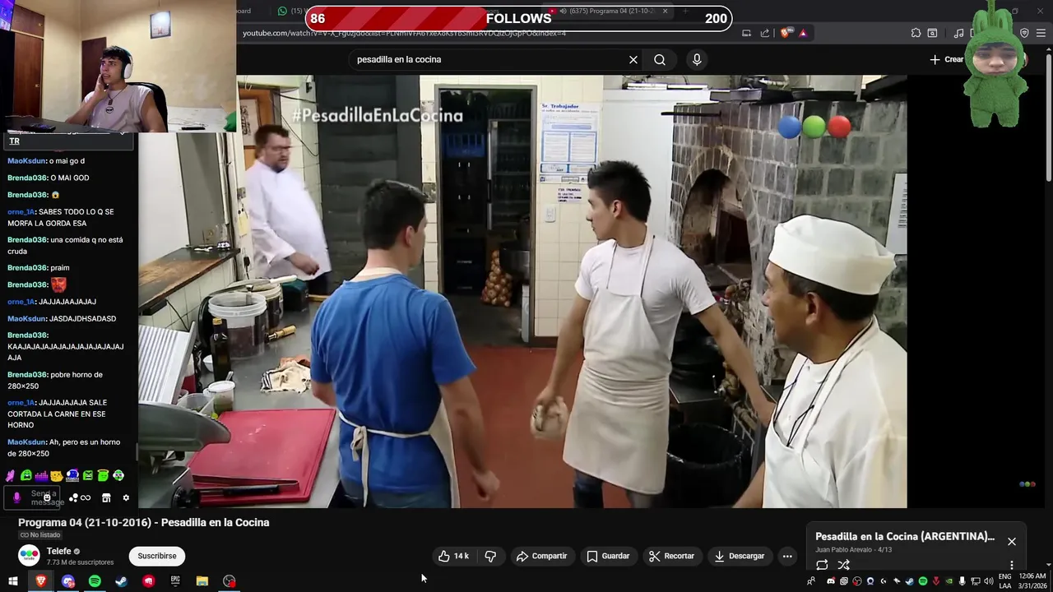Open the emote picker smiley in chat

pos(47,497)
